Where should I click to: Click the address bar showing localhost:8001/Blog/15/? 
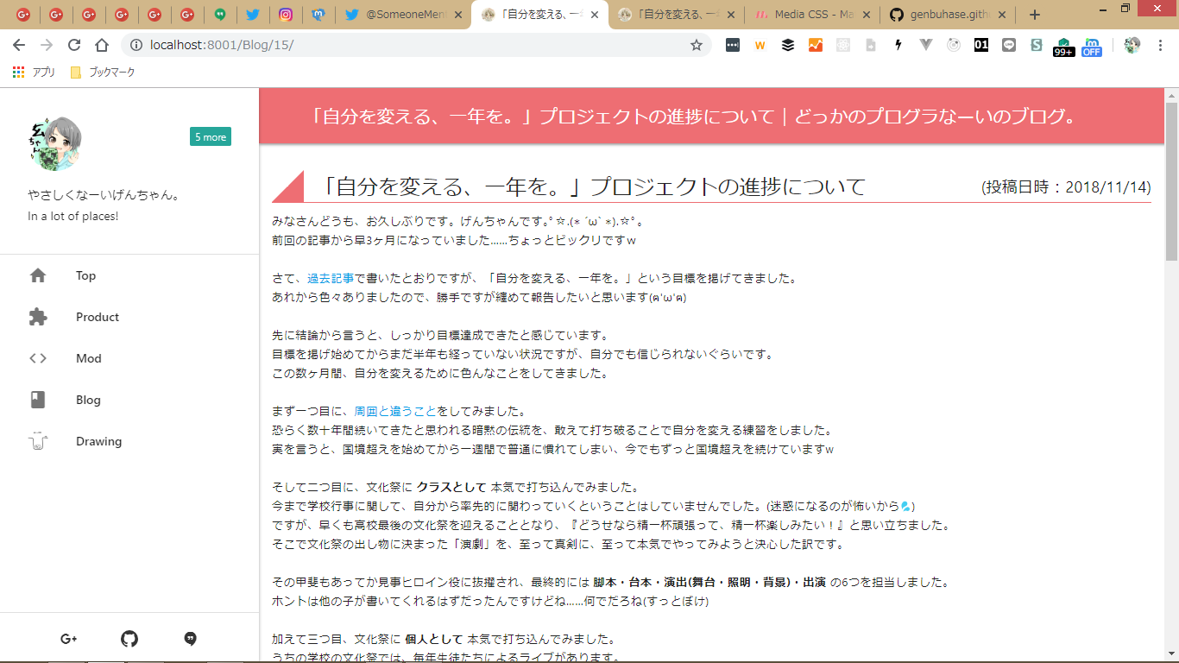[x=414, y=45]
